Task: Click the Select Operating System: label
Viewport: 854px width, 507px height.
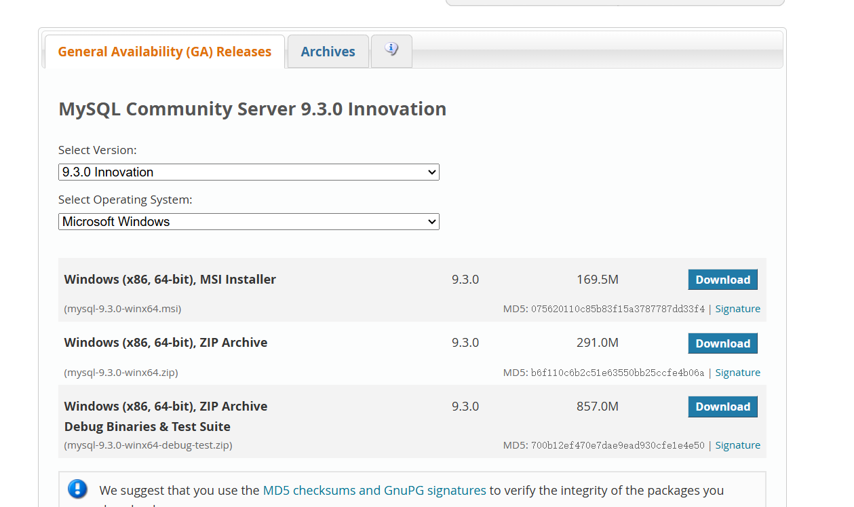Action: click(125, 200)
